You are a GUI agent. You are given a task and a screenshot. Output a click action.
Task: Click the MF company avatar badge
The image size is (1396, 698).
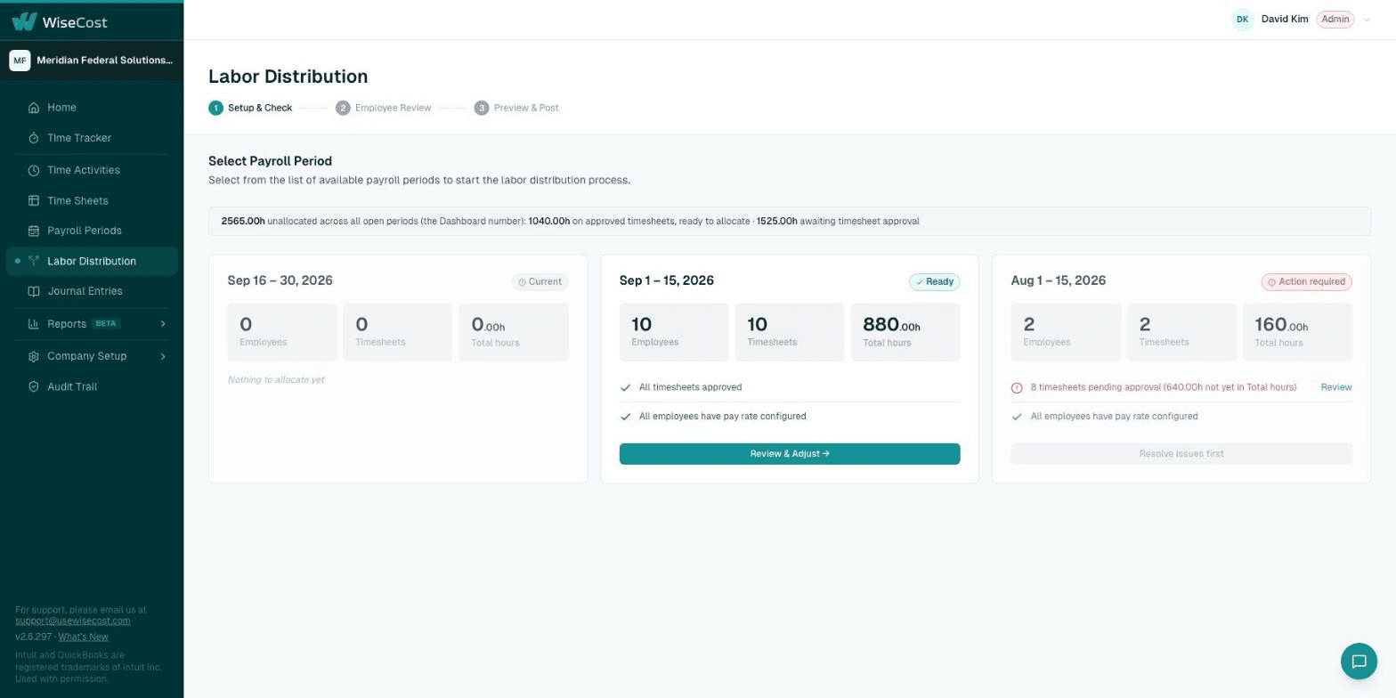(x=20, y=60)
